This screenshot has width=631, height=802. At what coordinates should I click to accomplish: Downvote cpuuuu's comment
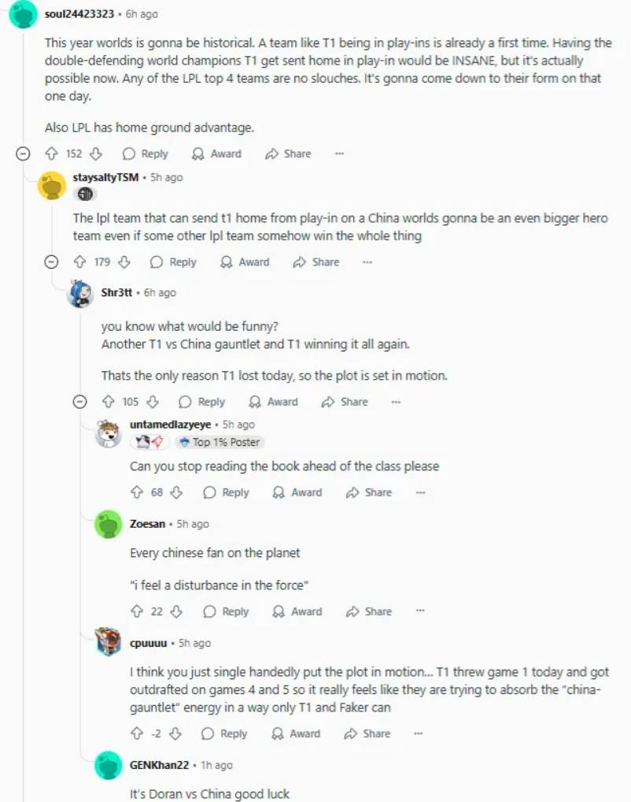pyautogui.click(x=175, y=733)
